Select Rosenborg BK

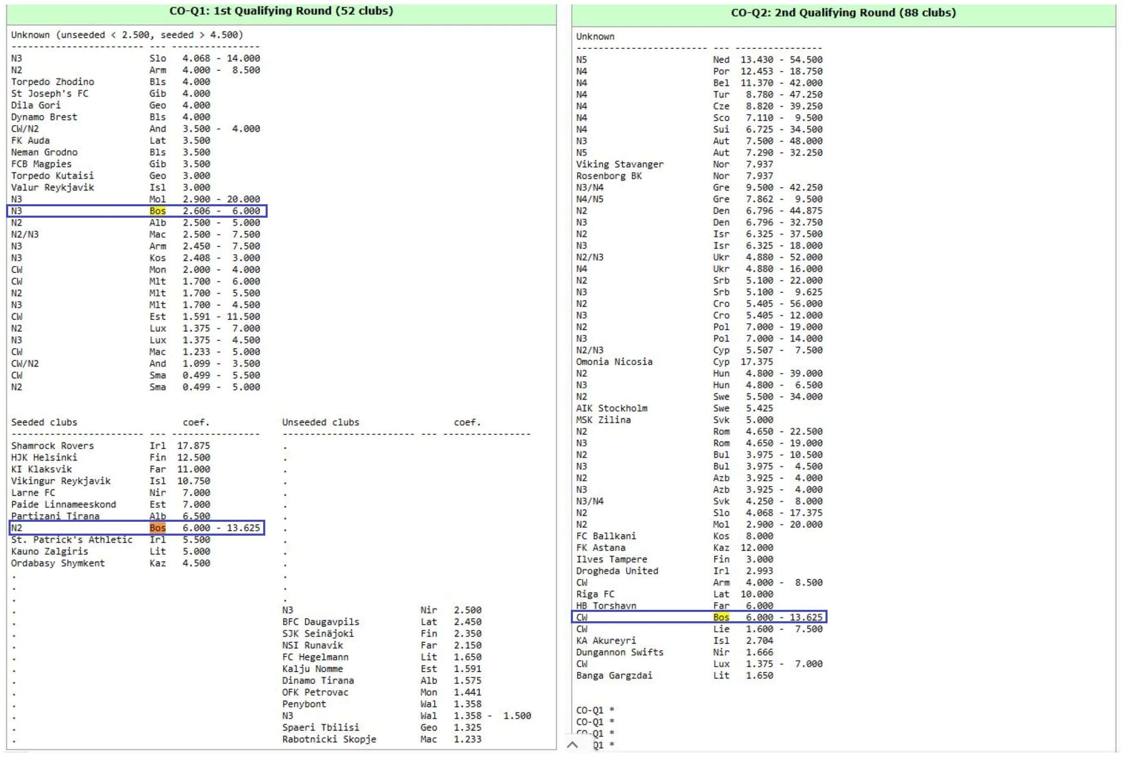[x=609, y=176]
